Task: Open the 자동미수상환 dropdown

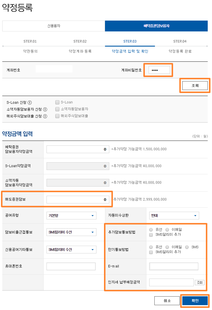Action: click(174, 215)
